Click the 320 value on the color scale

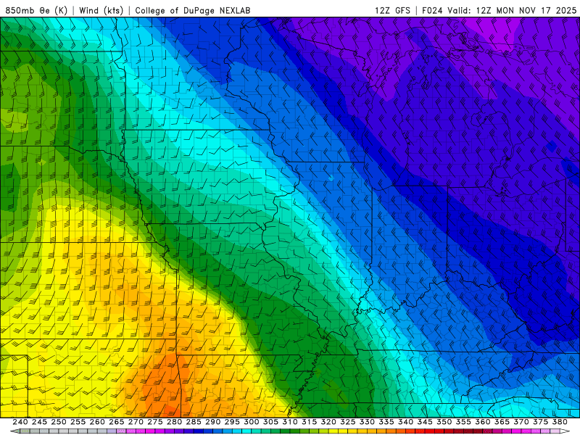click(328, 422)
